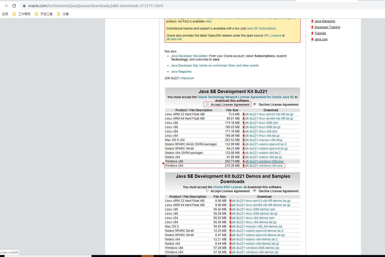This screenshot has height=257, width=385.
Task: Click red arrow icon beside Developer Training
Action: (312, 27)
